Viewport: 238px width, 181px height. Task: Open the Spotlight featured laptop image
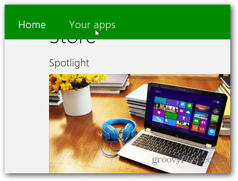(x=139, y=123)
